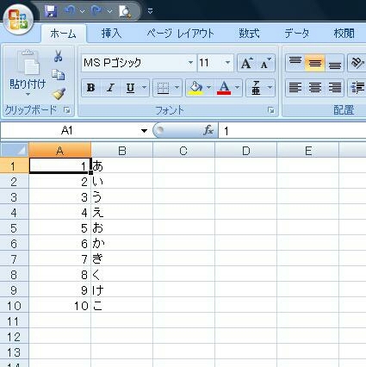Click the Print Preview icon
Image resolution: width=366 pixels, height=367 pixels.
tap(125, 11)
